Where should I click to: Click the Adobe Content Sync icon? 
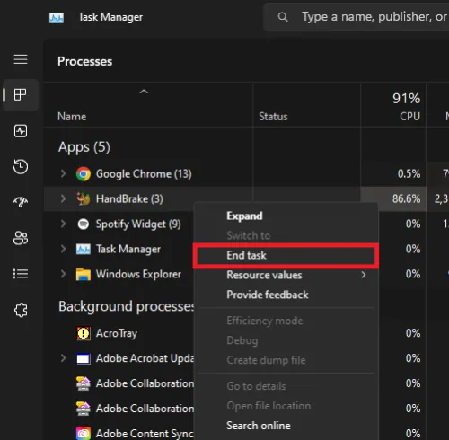[84, 433]
